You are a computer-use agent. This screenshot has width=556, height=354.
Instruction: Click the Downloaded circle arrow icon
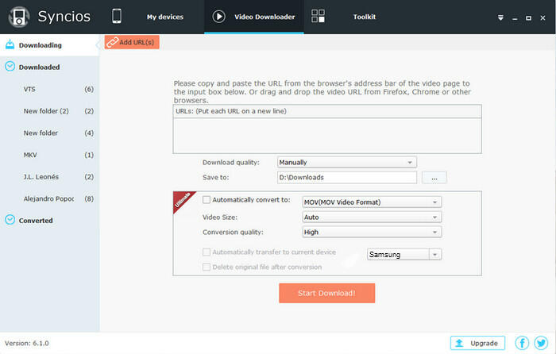click(x=10, y=66)
